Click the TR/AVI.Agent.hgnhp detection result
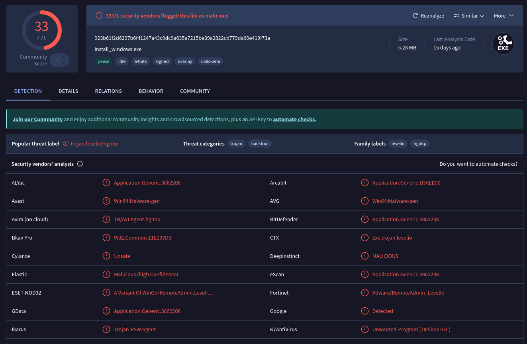This screenshot has height=344, width=527. click(x=137, y=219)
